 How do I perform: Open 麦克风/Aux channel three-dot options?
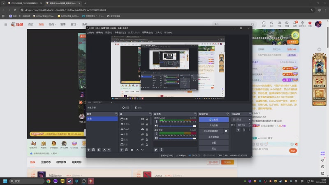coord(156,121)
